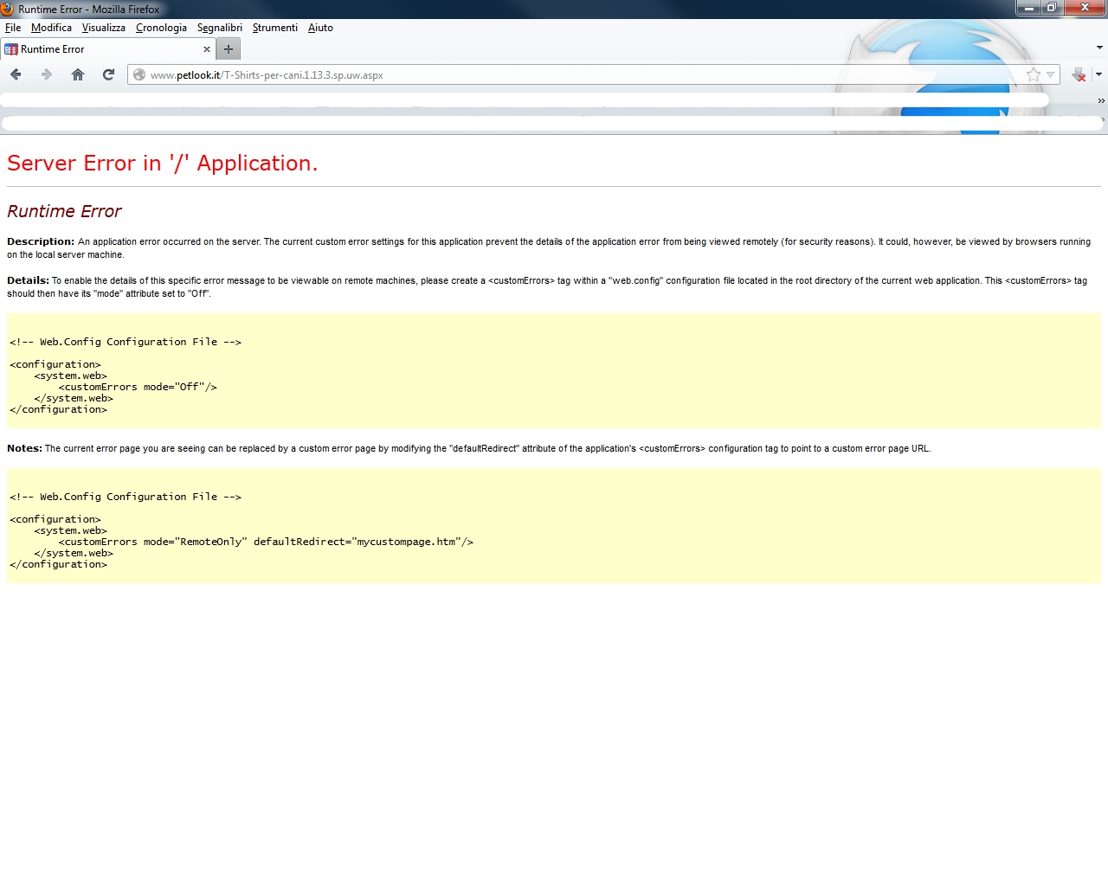Image resolution: width=1108 pixels, height=886 pixels.
Task: Open the home page via house icon
Action: coord(78,74)
